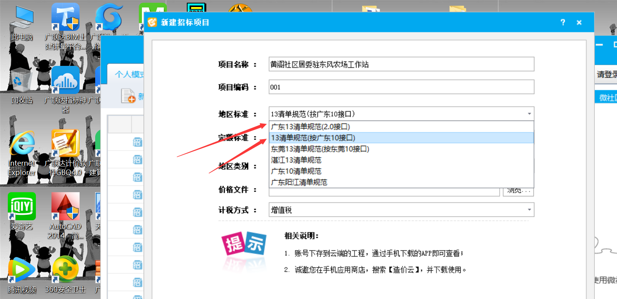
Task: Launch 广联达指标神器 desktop shortcut
Action: coord(66,90)
